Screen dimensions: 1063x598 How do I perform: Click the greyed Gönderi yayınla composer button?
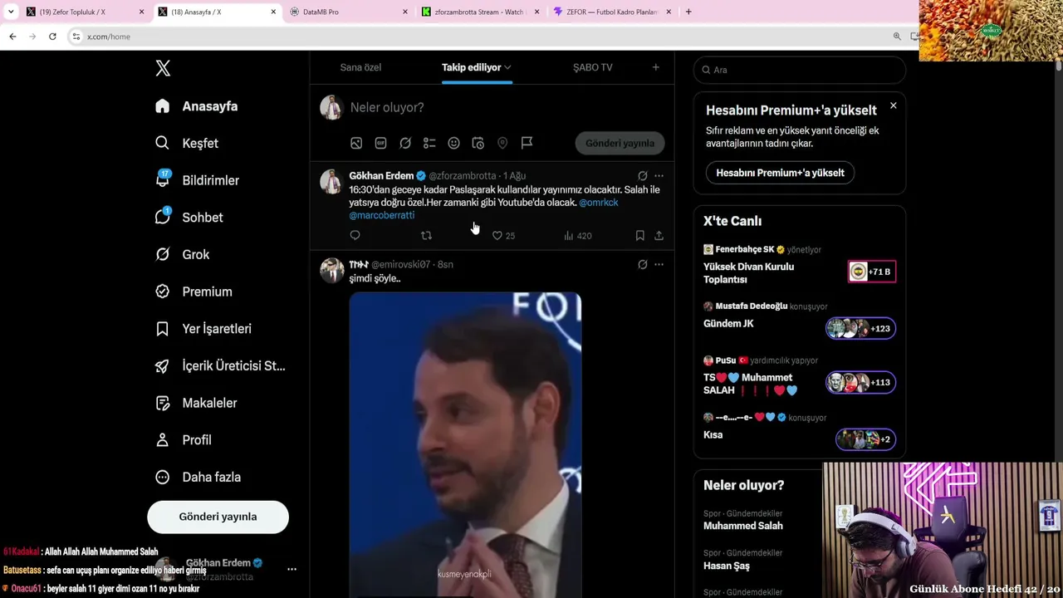pyautogui.click(x=620, y=143)
